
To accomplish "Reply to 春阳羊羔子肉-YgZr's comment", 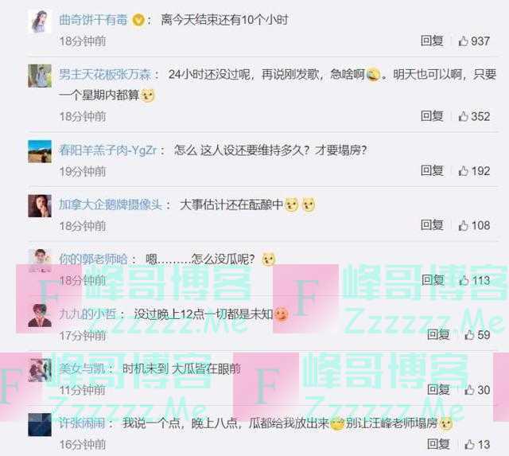I will pyautogui.click(x=432, y=170).
